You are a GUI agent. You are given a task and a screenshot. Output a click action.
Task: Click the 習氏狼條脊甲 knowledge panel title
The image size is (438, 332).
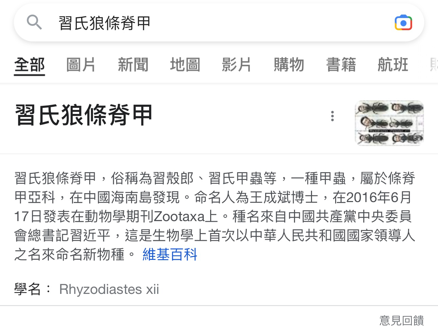click(x=84, y=115)
